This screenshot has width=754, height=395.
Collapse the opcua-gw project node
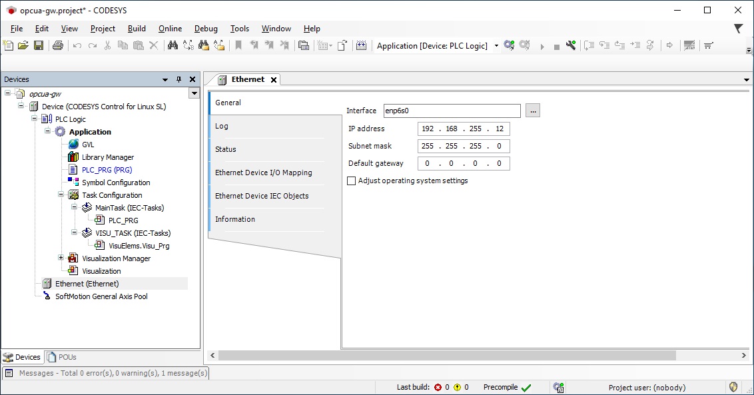8,93
